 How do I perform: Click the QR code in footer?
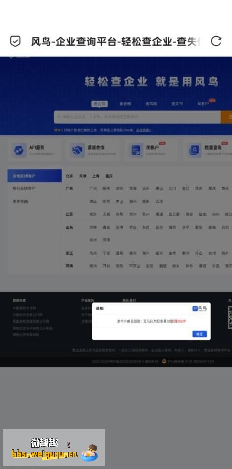tap(230, 317)
